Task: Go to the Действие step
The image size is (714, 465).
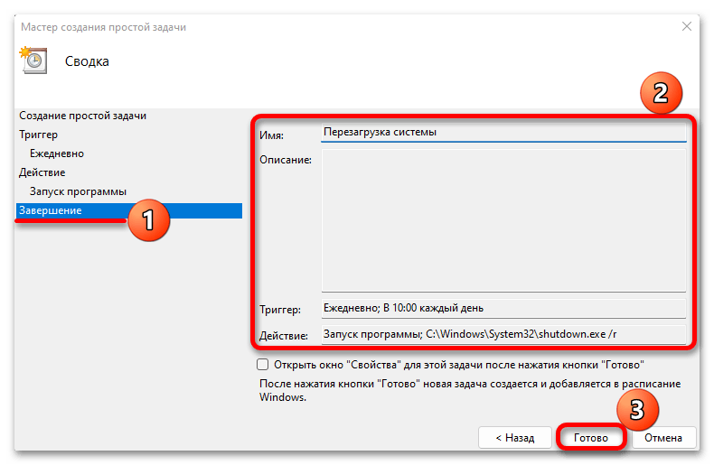Action: point(42,172)
